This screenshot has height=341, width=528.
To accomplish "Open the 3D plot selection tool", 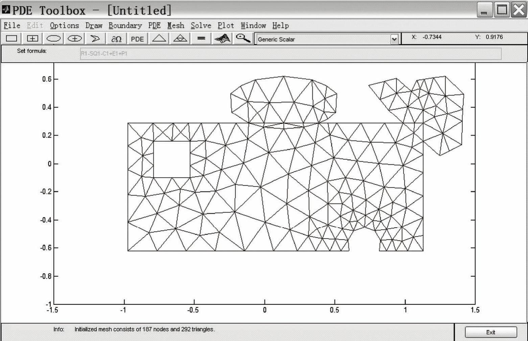I will [x=222, y=39].
